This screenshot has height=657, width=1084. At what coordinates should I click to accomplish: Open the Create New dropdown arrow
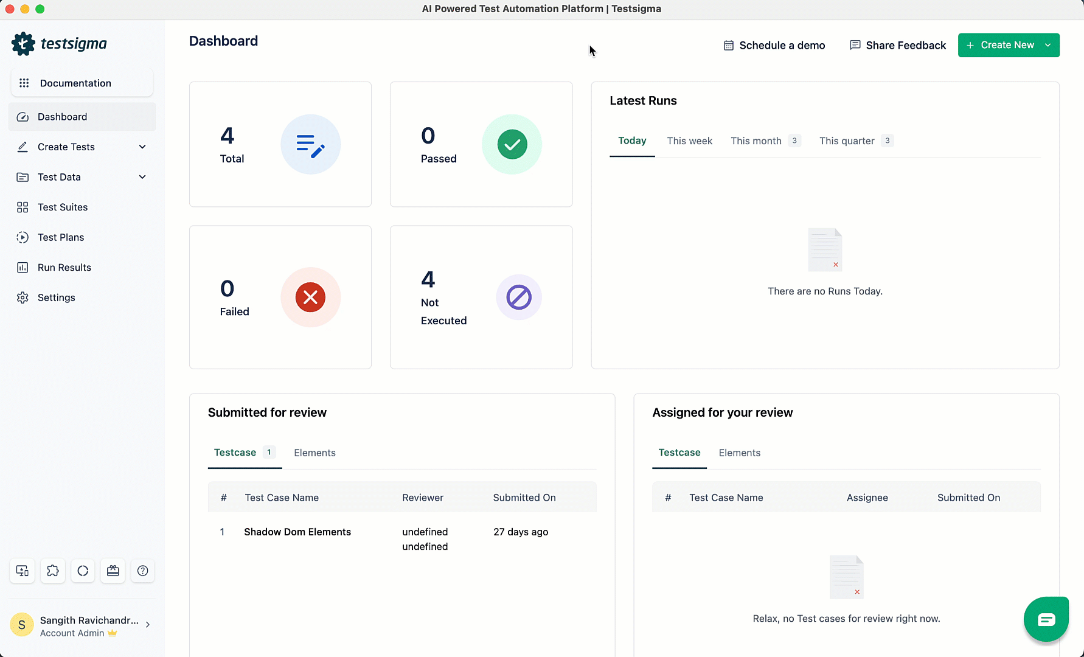coord(1048,45)
